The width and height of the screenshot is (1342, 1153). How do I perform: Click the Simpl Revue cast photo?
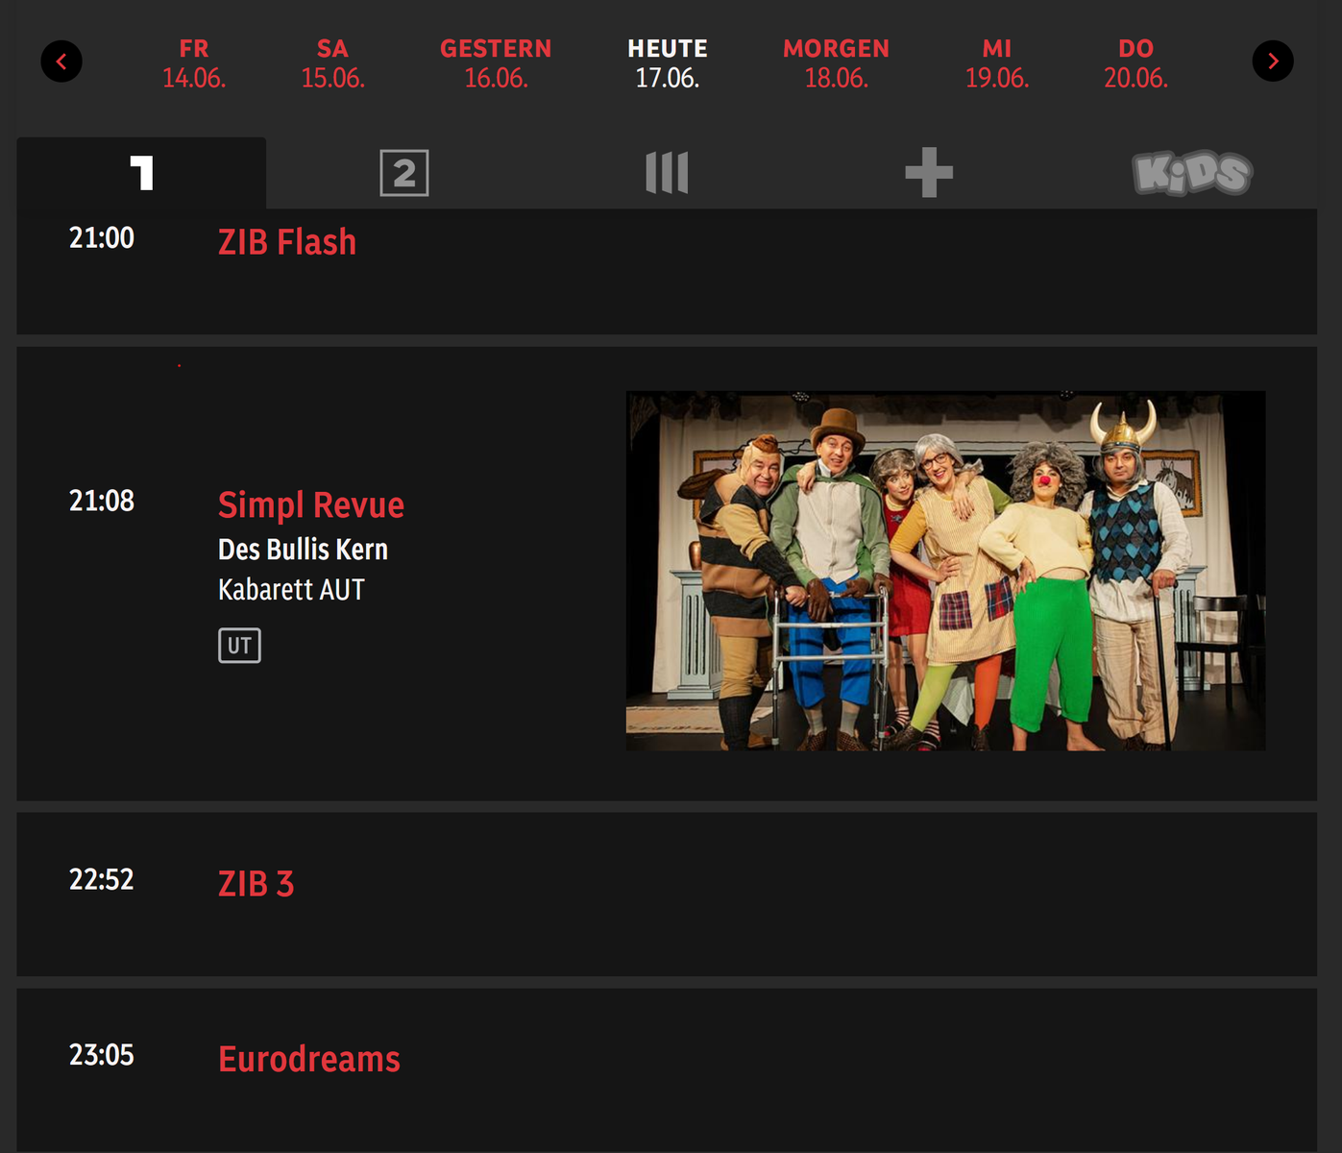[945, 571]
